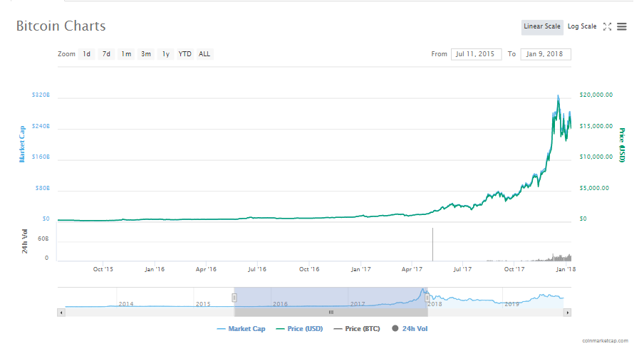Click the To date field Jan 9, 2018
644x351 pixels.
coord(546,54)
